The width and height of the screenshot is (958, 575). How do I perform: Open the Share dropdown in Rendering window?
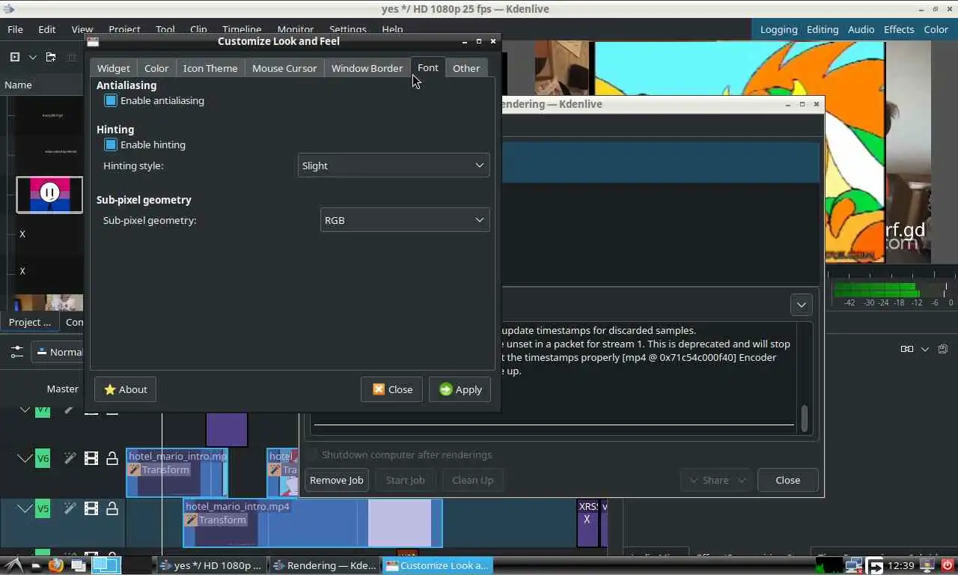(x=716, y=480)
